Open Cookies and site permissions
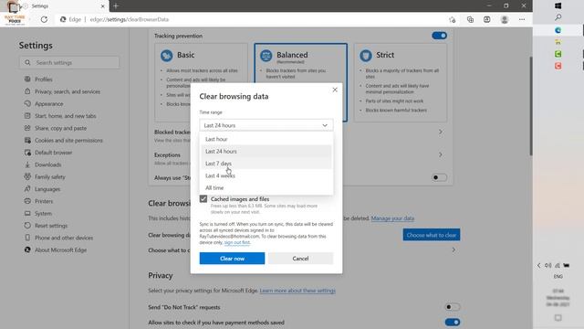The image size is (584, 329). [x=68, y=140]
